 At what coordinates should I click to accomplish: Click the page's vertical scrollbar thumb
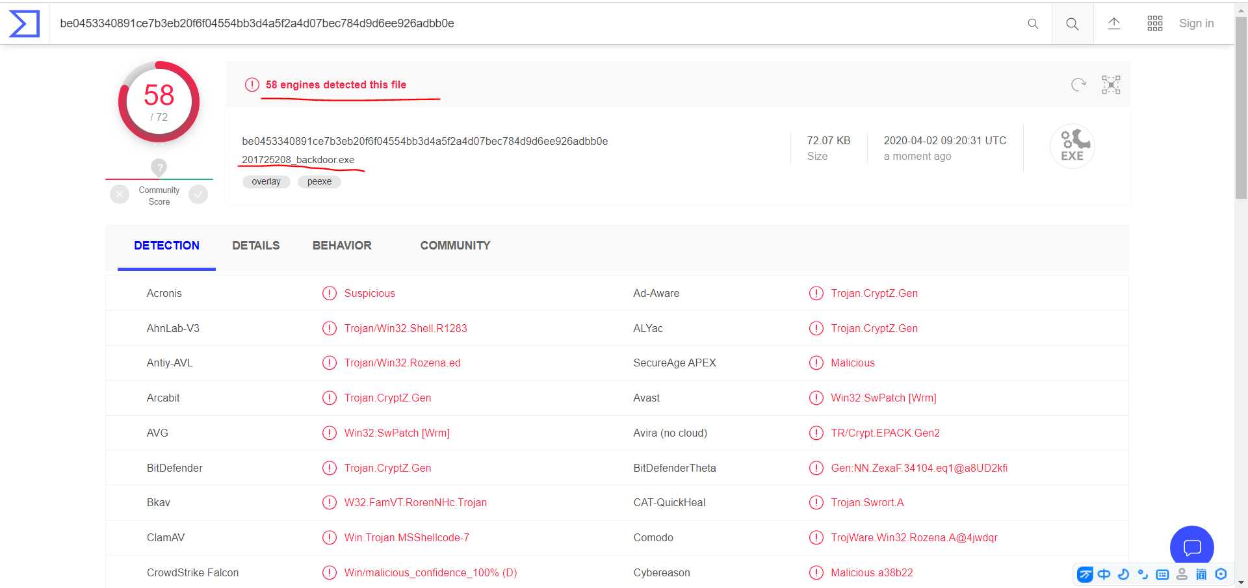point(1241,107)
